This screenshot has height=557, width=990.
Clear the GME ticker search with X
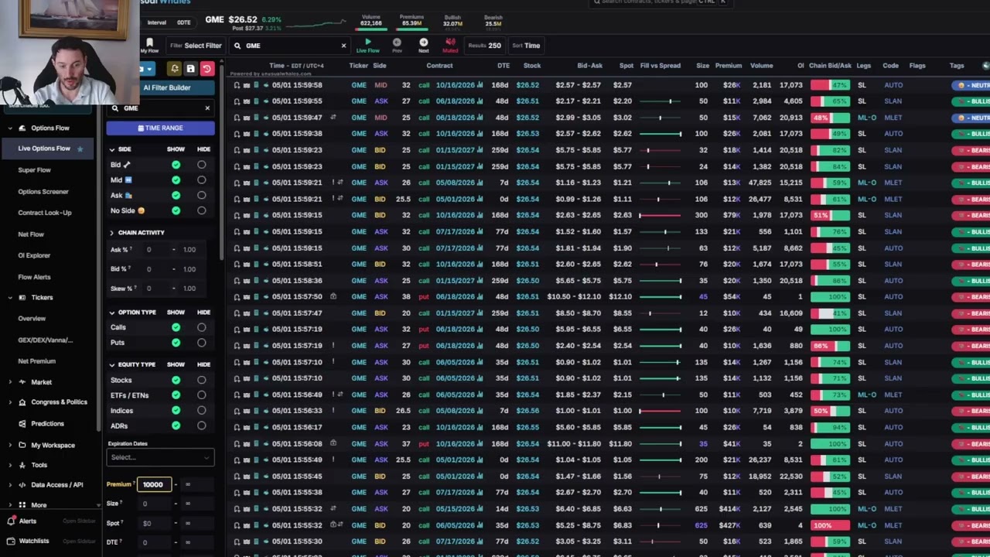point(343,46)
